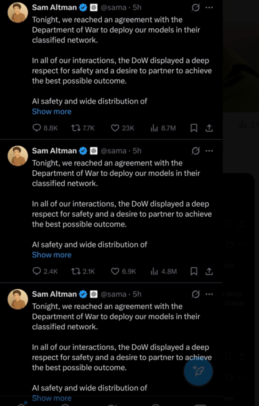Open more options on second tweet
259x406 pixels.
(x=209, y=151)
